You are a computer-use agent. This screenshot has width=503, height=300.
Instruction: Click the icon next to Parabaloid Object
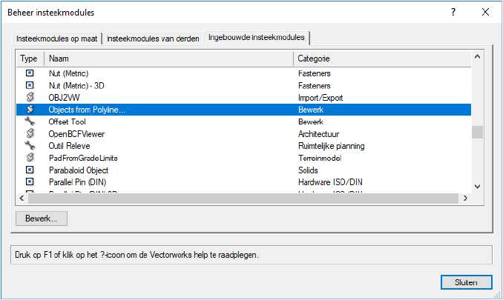tap(30, 169)
